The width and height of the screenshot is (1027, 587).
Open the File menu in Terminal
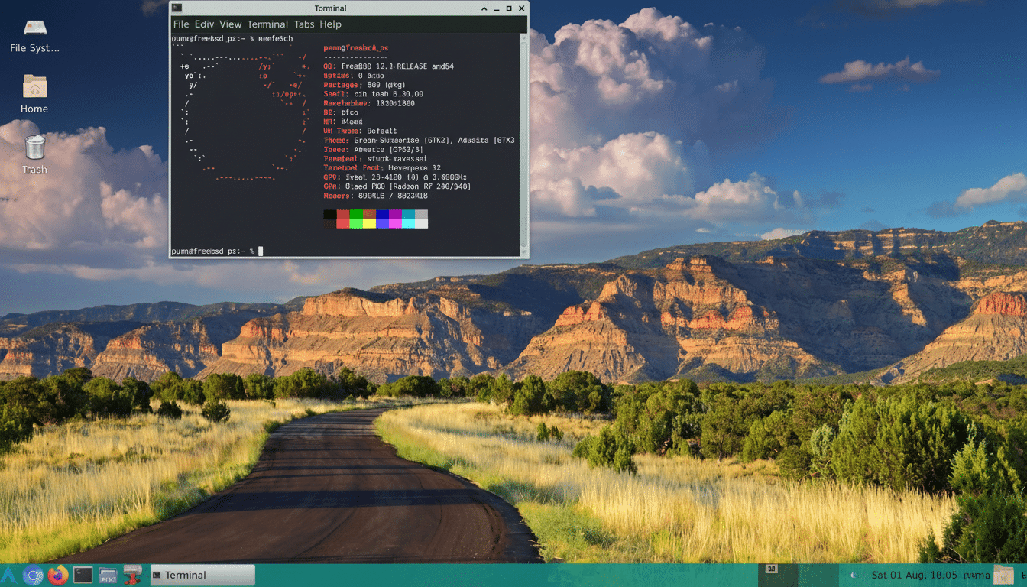pos(181,24)
